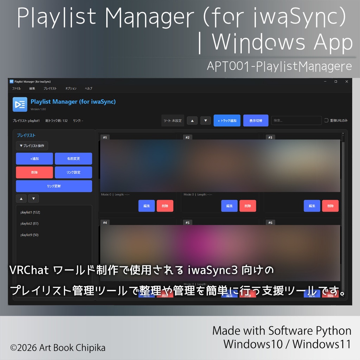Open the オプション menu

point(71,89)
